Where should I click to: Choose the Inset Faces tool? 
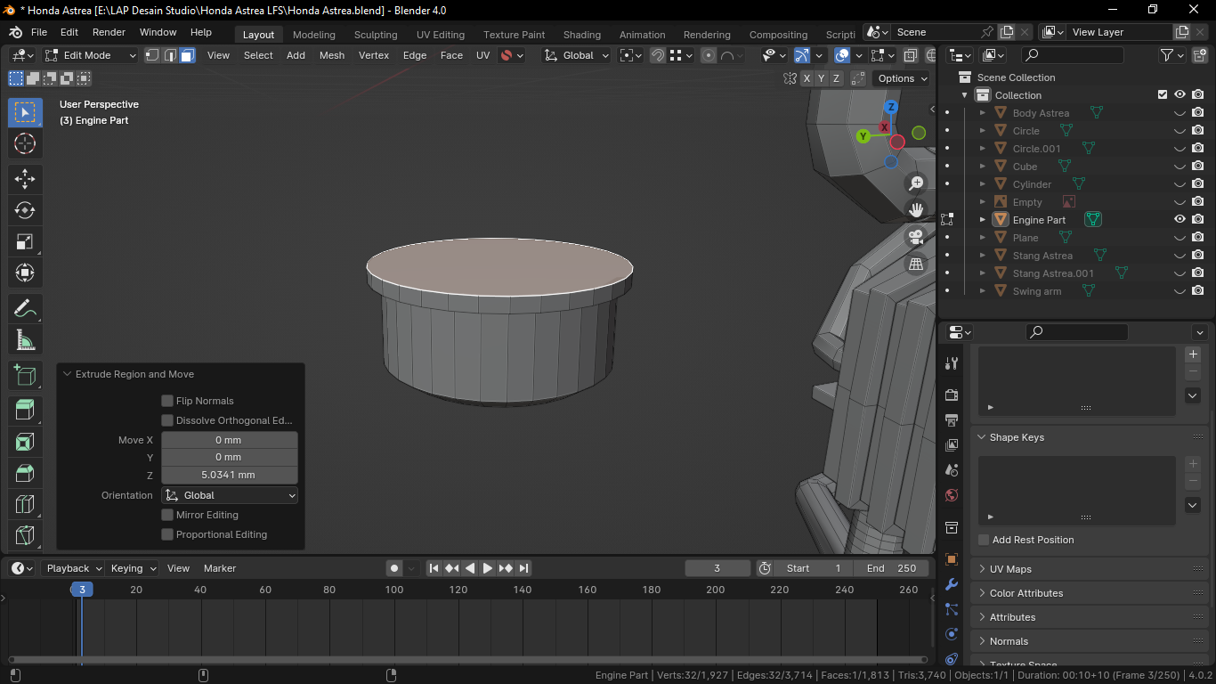[25, 442]
